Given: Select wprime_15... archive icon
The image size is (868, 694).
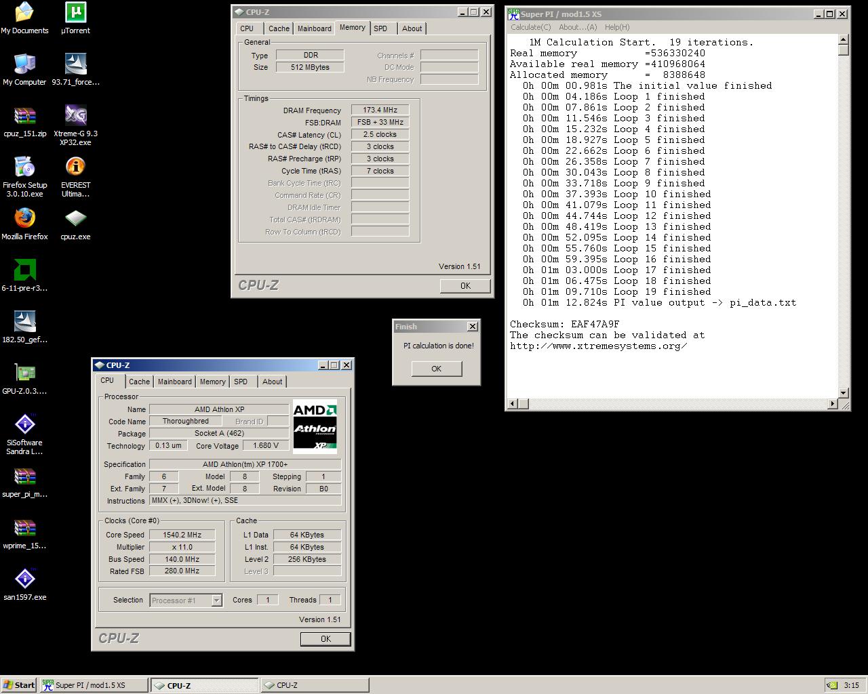Looking at the screenshot, I should [24, 533].
